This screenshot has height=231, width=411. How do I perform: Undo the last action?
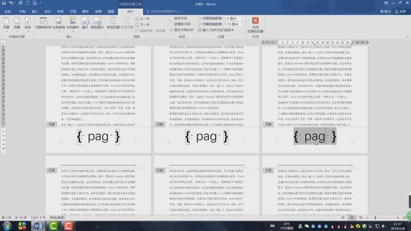[x=11, y=3]
